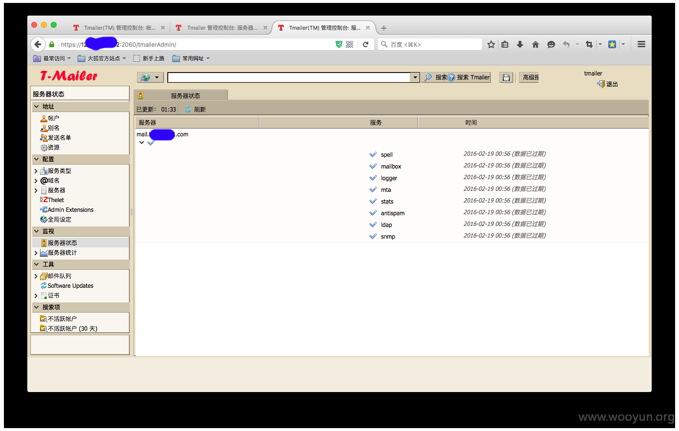Viewport: 679px width, 431px height.
Task: Expand the 服务器统计 tree node arrow
Action: tap(36, 253)
